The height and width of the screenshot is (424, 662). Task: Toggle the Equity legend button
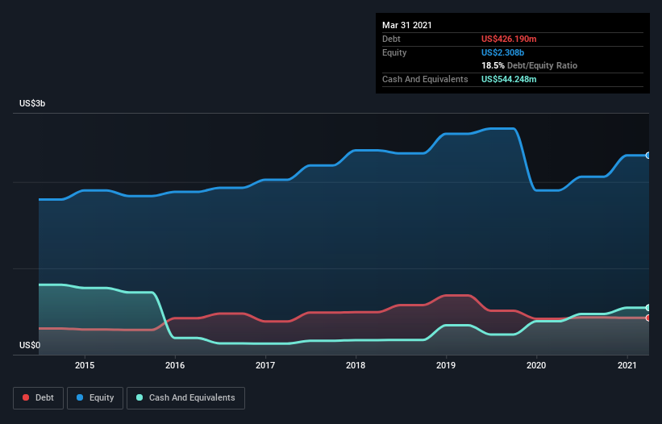pyautogui.click(x=95, y=398)
